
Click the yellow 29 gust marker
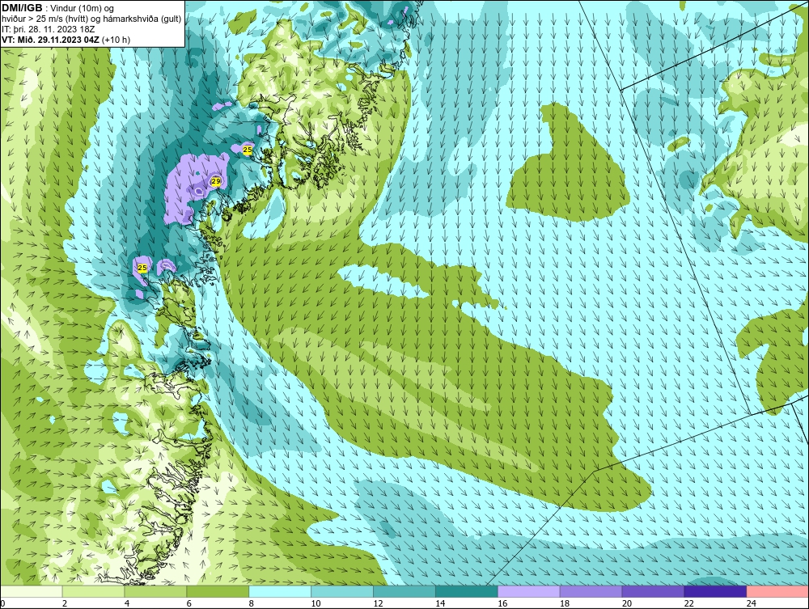(216, 181)
